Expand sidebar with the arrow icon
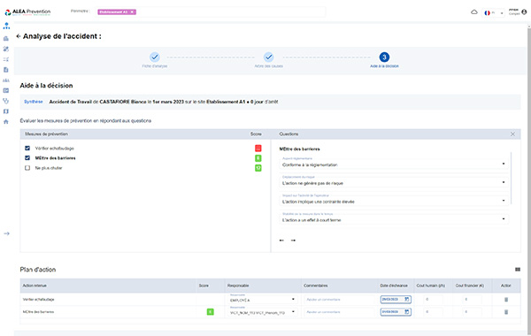 point(6,233)
